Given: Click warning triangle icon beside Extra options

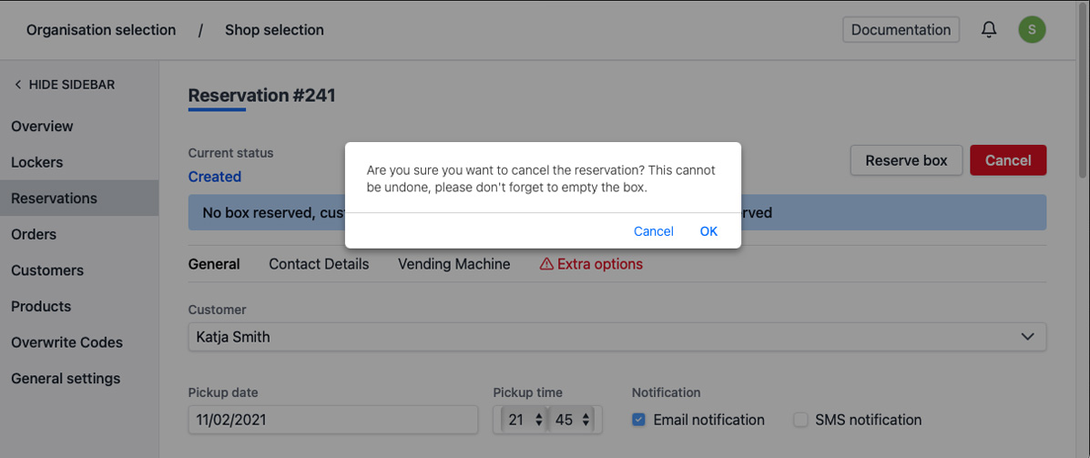Looking at the screenshot, I should point(546,264).
